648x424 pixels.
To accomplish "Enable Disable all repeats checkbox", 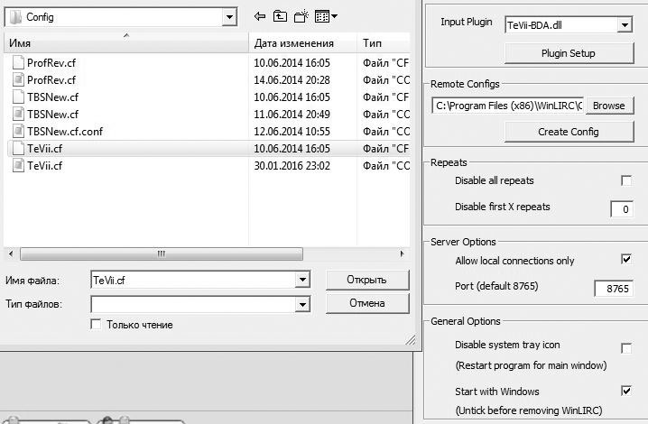I will 626,181.
